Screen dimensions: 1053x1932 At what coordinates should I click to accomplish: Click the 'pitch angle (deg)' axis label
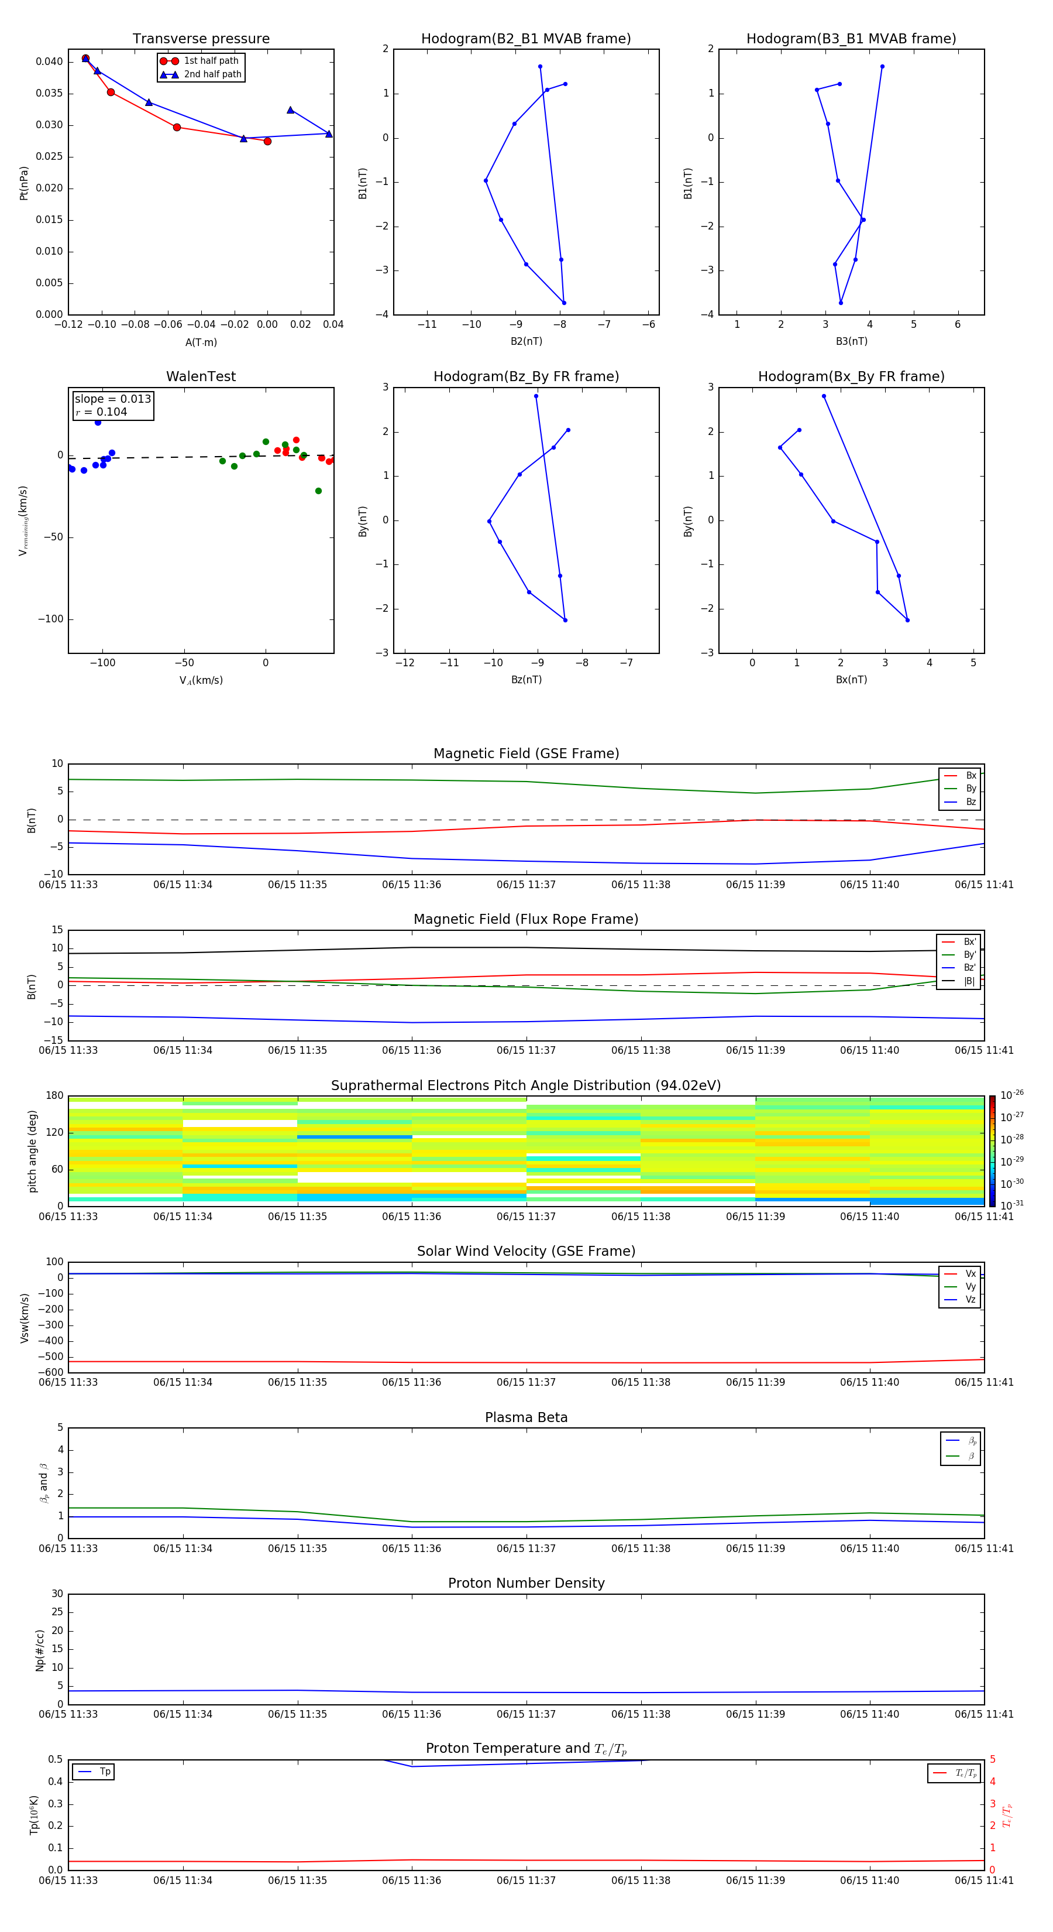[x=32, y=1150]
